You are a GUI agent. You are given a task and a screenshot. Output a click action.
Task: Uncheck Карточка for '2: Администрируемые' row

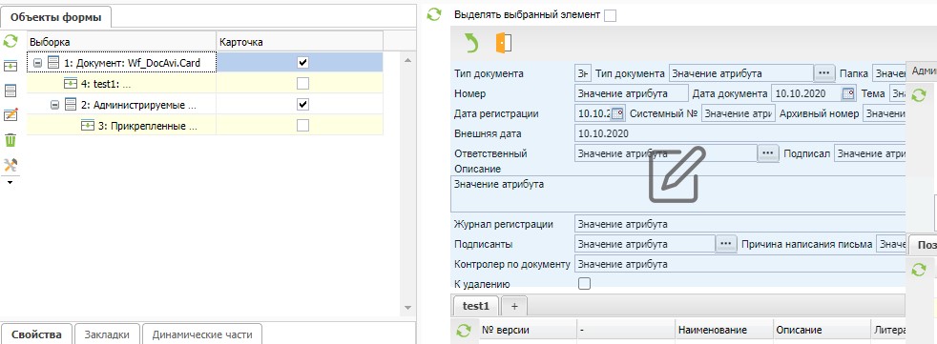[x=303, y=105]
